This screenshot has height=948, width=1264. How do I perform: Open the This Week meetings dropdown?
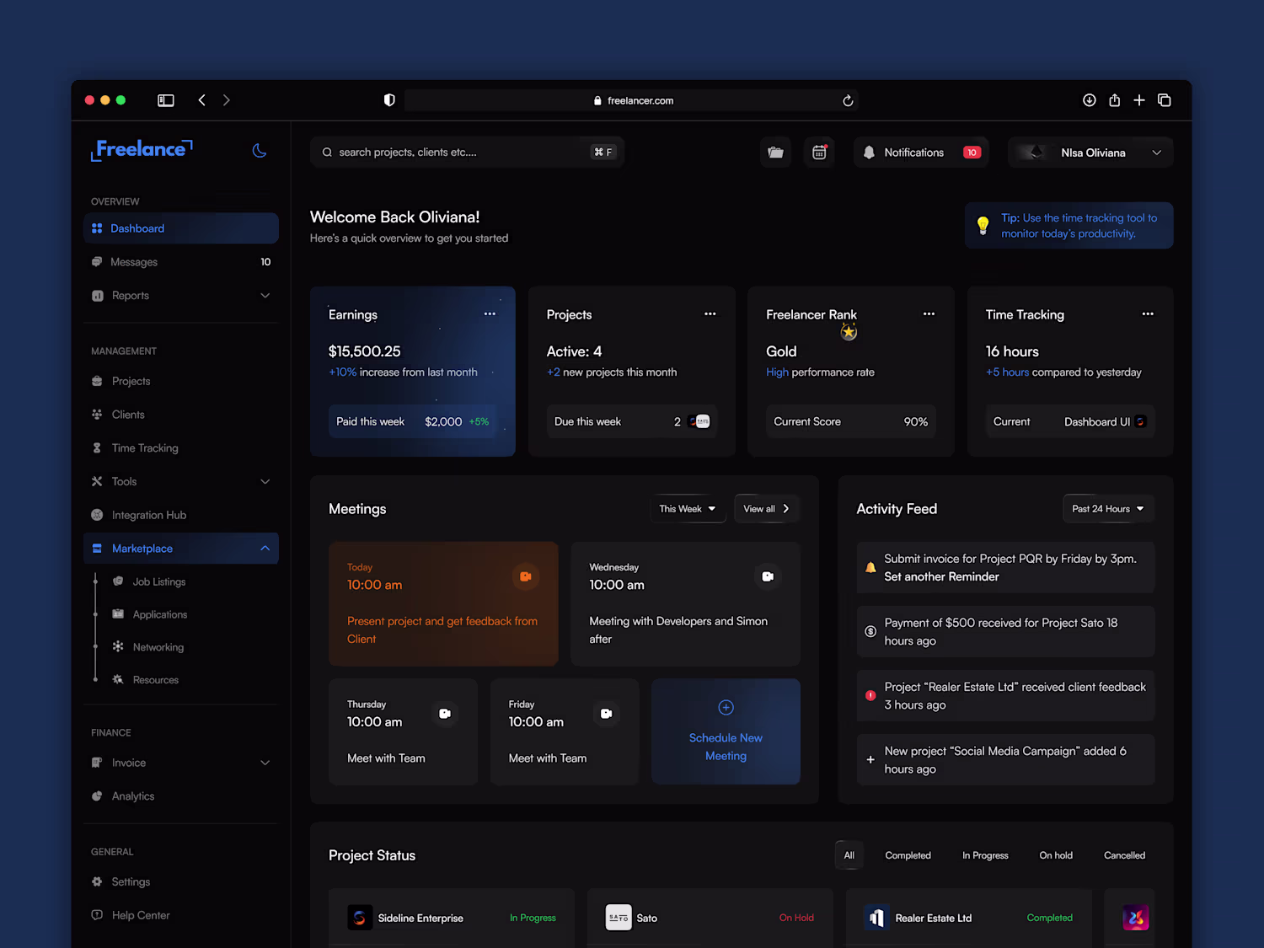coord(688,509)
